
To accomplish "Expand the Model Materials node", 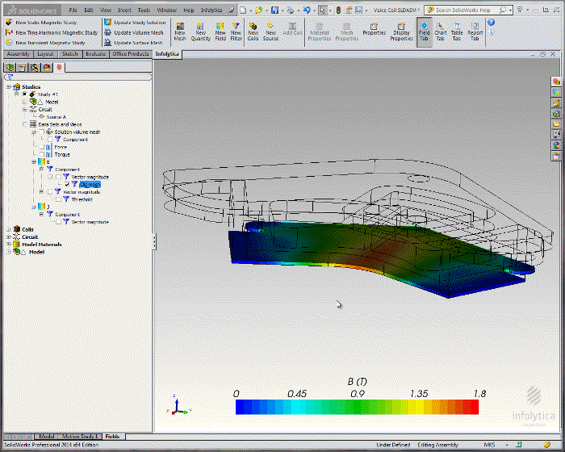I will pyautogui.click(x=8, y=244).
